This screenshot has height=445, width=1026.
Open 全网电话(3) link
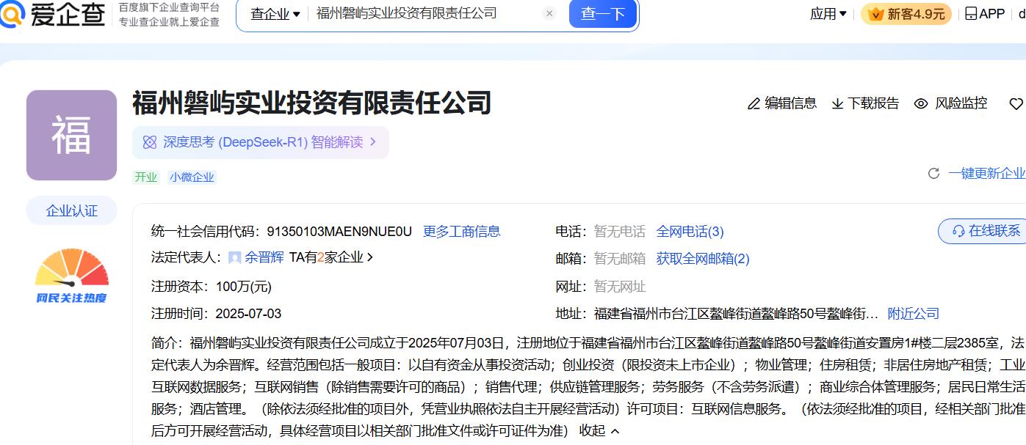pos(690,232)
